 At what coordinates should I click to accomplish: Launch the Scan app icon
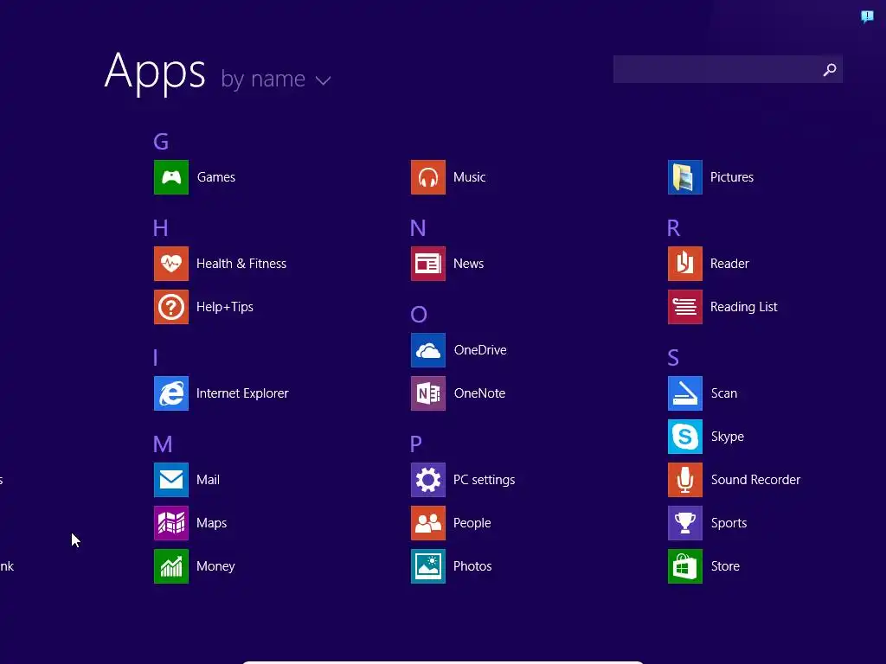pyautogui.click(x=685, y=393)
